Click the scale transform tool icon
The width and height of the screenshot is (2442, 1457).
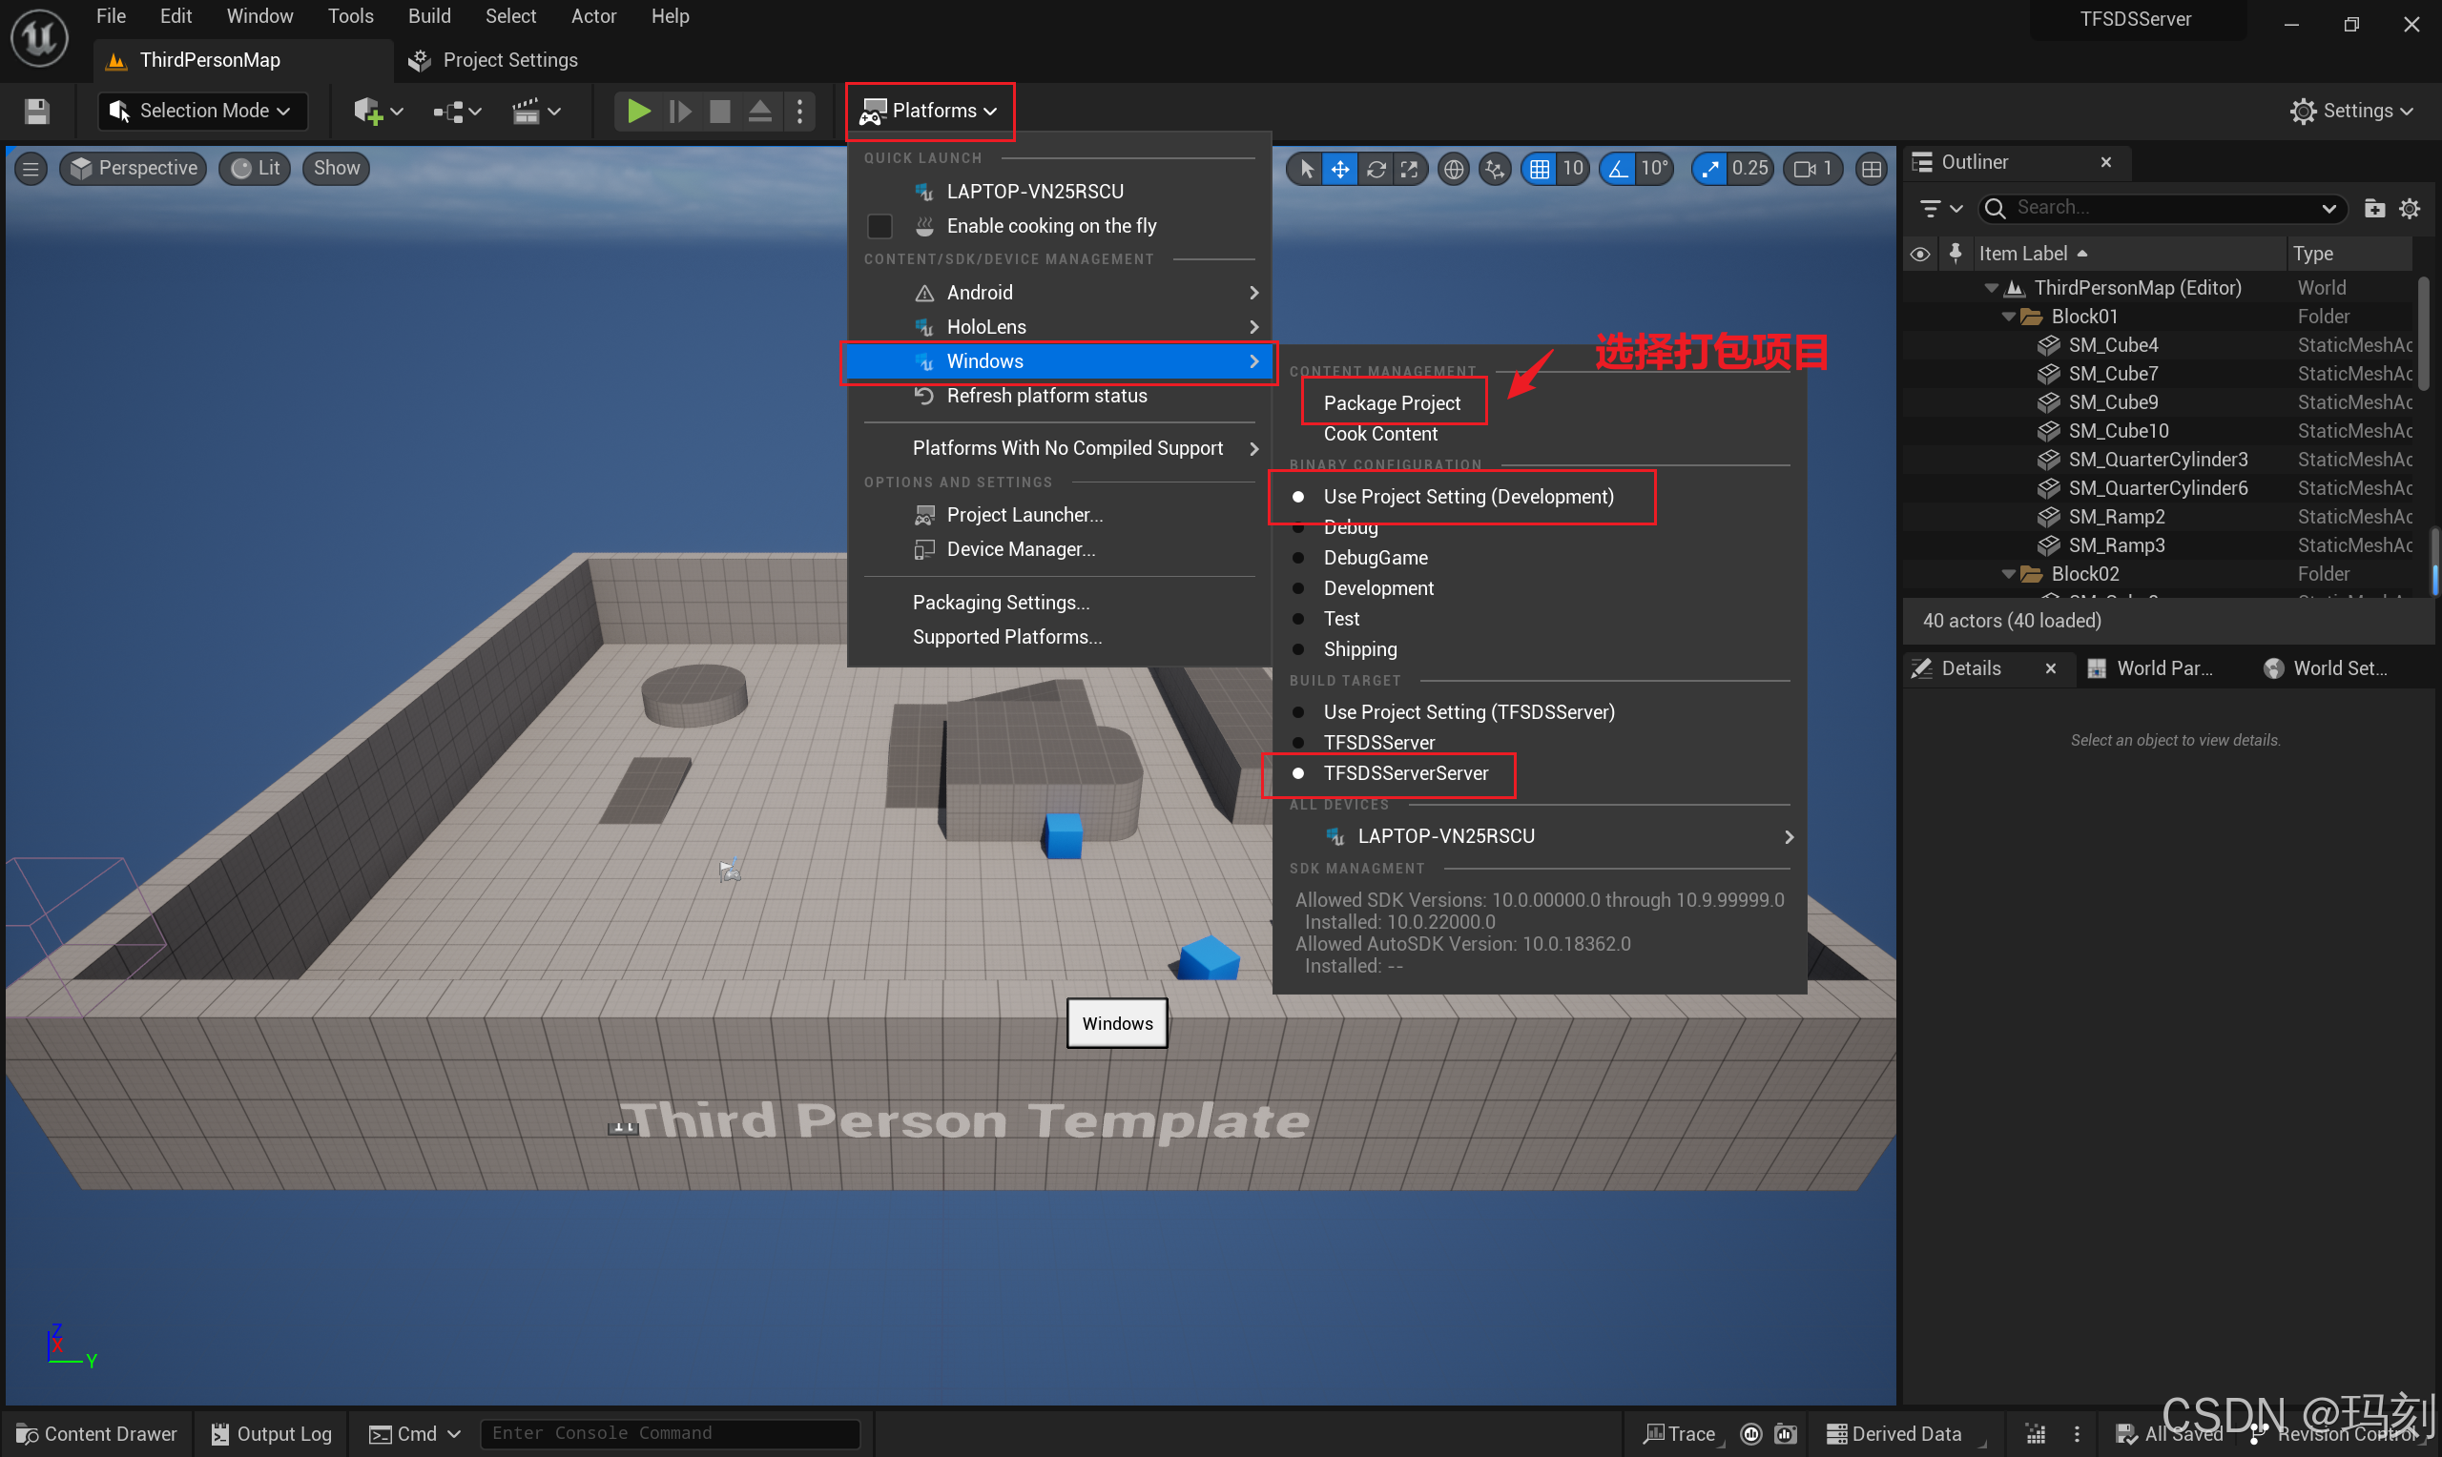tap(1409, 169)
